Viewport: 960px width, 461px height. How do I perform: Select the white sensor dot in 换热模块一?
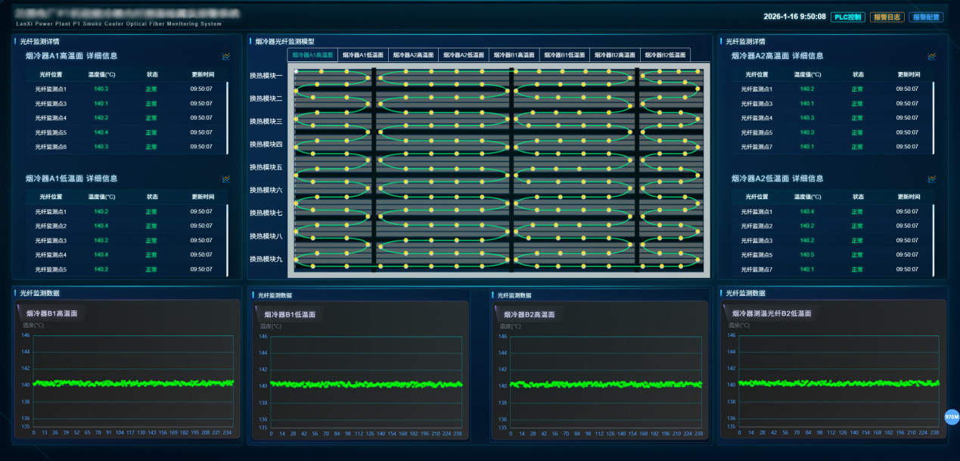point(297,72)
